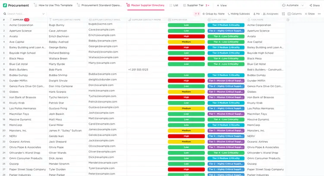324x176 pixels.
Task: Expand the search options chevron
Action: [43, 14]
